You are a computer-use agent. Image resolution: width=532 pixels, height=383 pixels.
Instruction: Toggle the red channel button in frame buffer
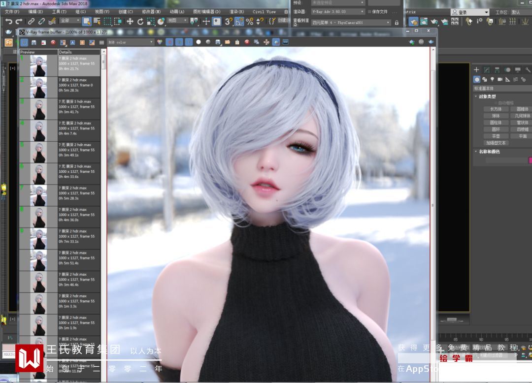[x=169, y=42]
